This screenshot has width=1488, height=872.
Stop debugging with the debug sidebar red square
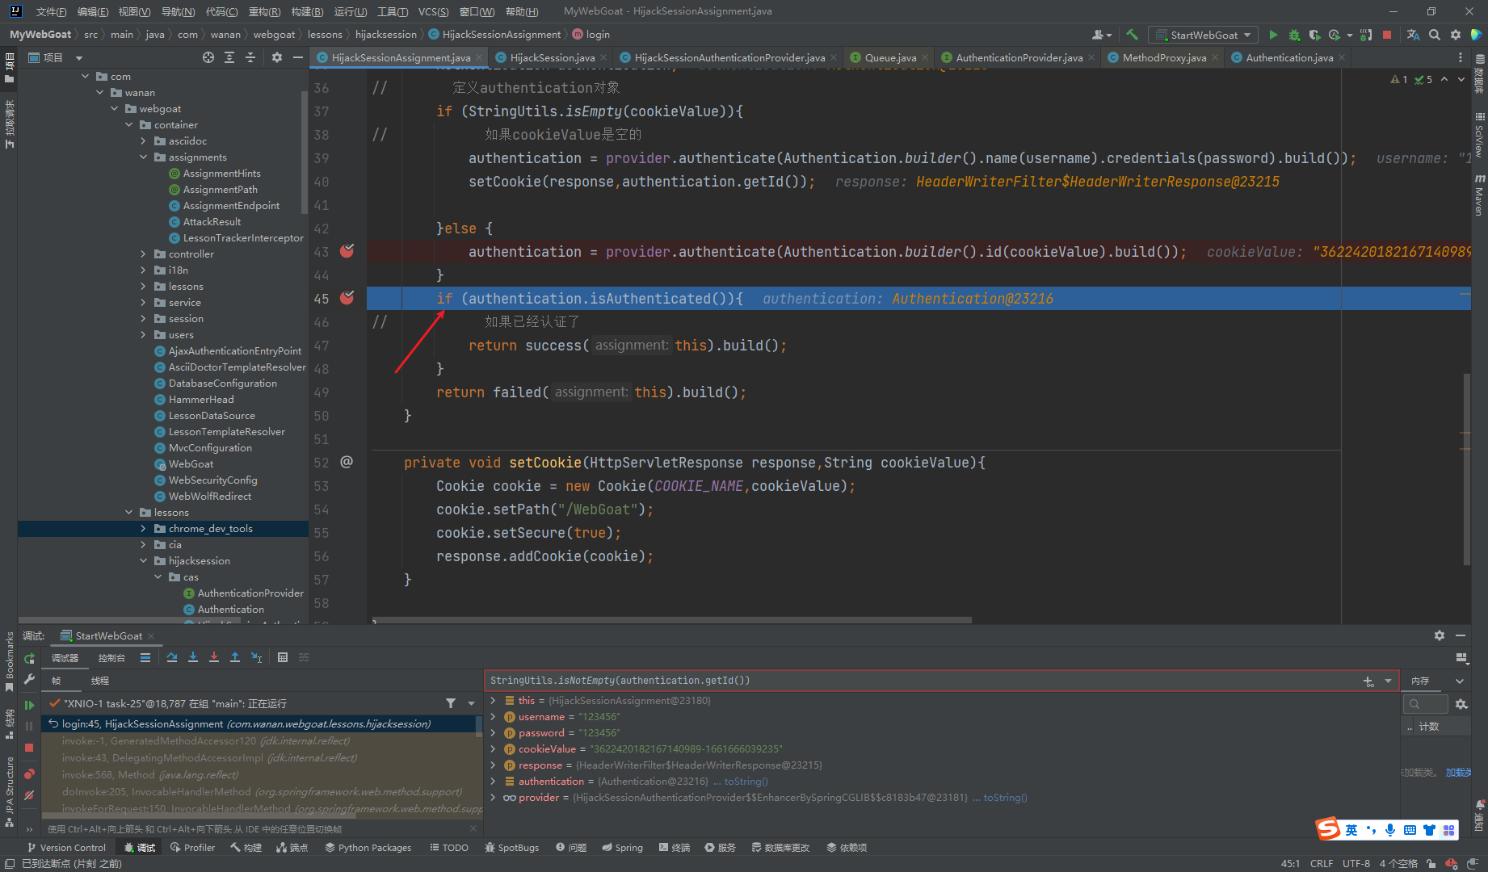(x=29, y=748)
